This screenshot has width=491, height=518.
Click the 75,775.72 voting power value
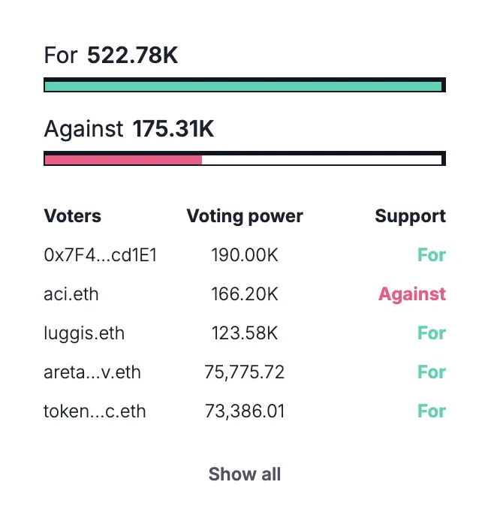[x=245, y=372]
